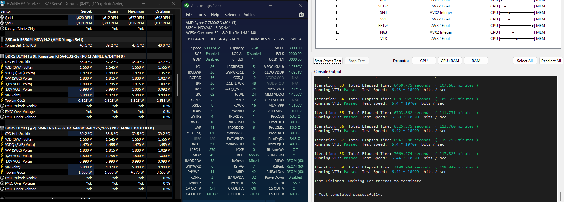Click the tREFI value 65535 in ZenTimings
The height and width of the screenshot is (202, 564).
(x=254, y=155)
